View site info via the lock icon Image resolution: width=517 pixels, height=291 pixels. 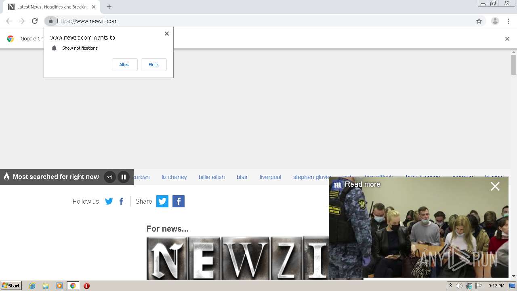tap(50, 21)
